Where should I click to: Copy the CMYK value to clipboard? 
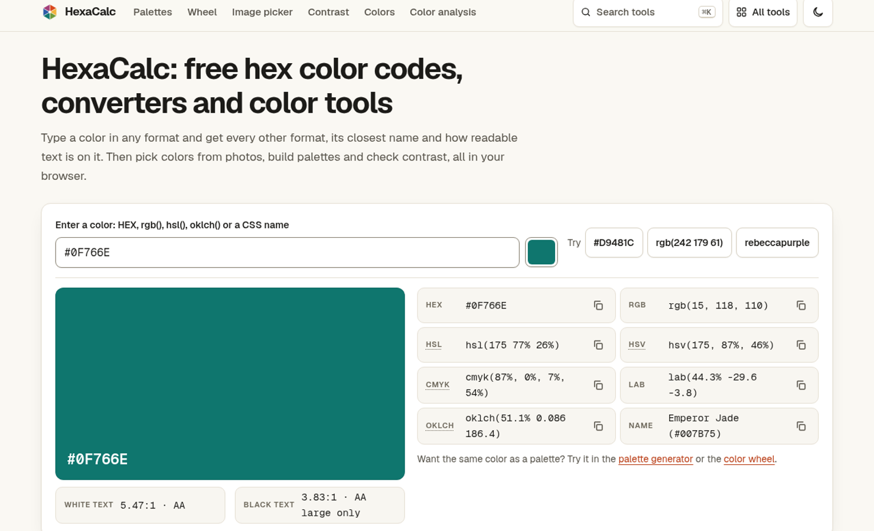(598, 385)
